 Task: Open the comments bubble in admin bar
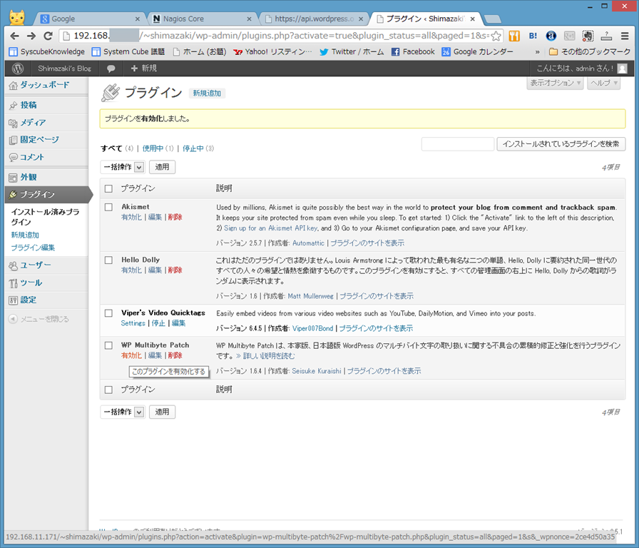coord(111,68)
